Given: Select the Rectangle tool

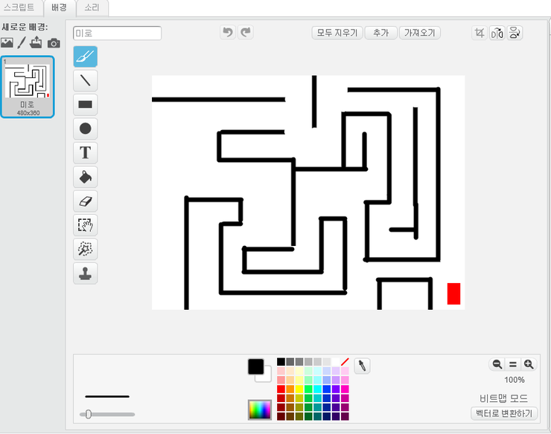Looking at the screenshot, I should 85,105.
